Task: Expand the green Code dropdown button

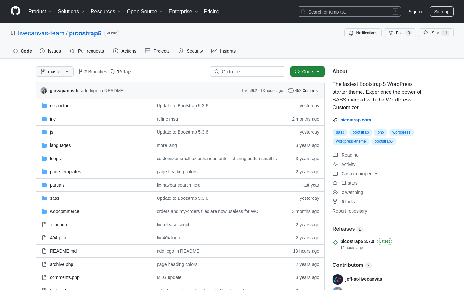Action: point(307,72)
